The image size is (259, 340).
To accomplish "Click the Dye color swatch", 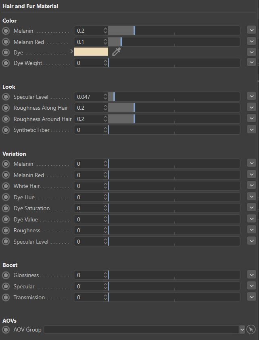I will (x=91, y=52).
